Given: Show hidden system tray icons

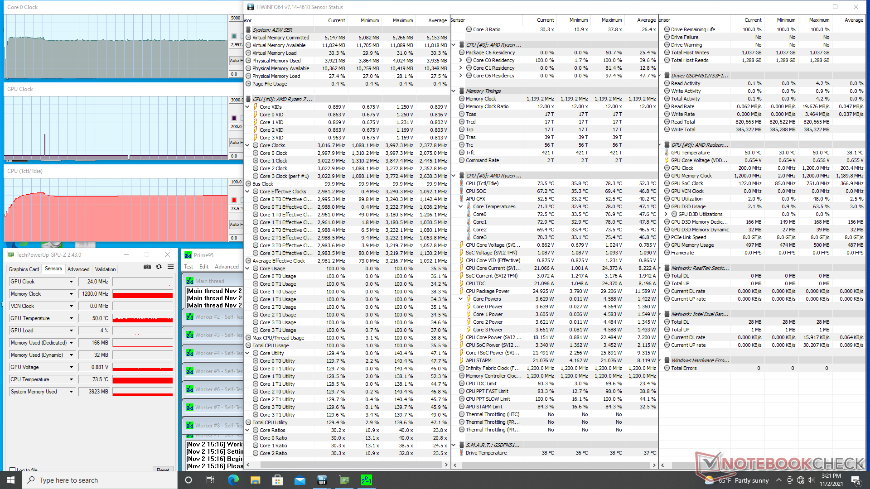Looking at the screenshot, I should coord(778,480).
